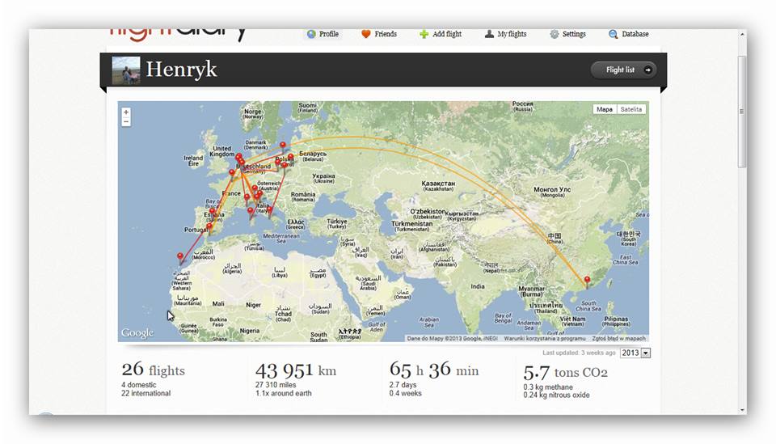Switch map to Satelita view
This screenshot has width=776, height=444.
(x=631, y=109)
